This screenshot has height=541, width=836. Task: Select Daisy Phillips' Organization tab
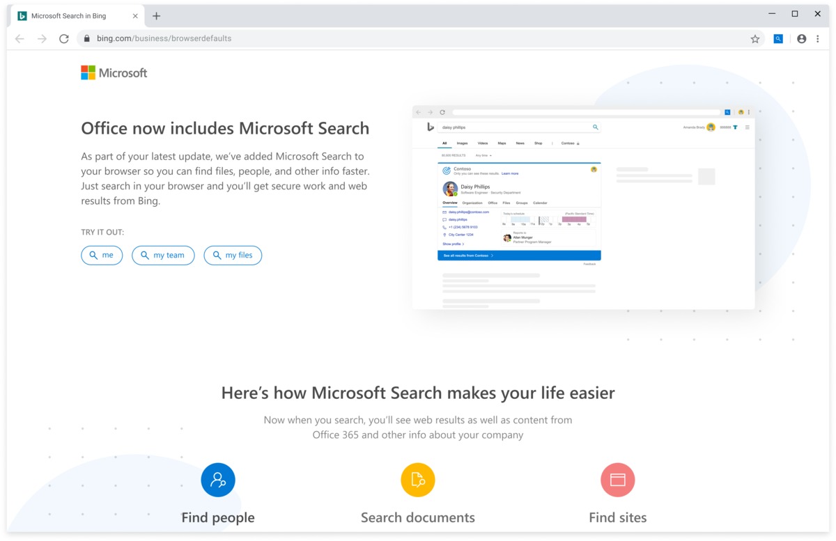click(472, 203)
